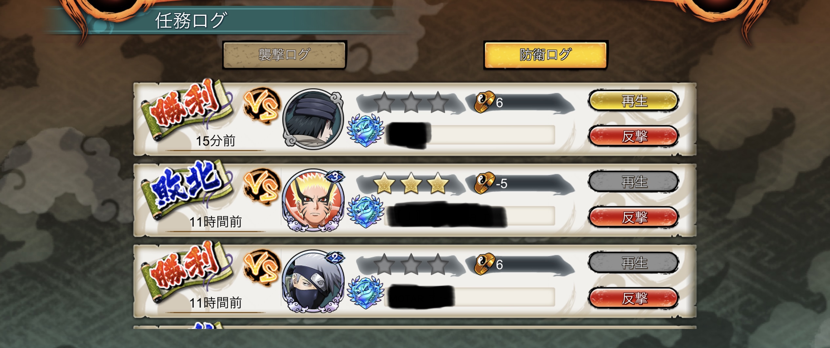
Task: Tap the blue rank crest beside Naruto
Action: tap(366, 212)
